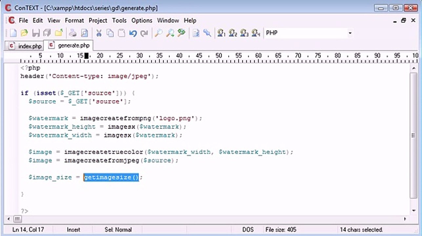Click the Save All files icon
This screenshot has height=236, width=422.
tap(47, 33)
